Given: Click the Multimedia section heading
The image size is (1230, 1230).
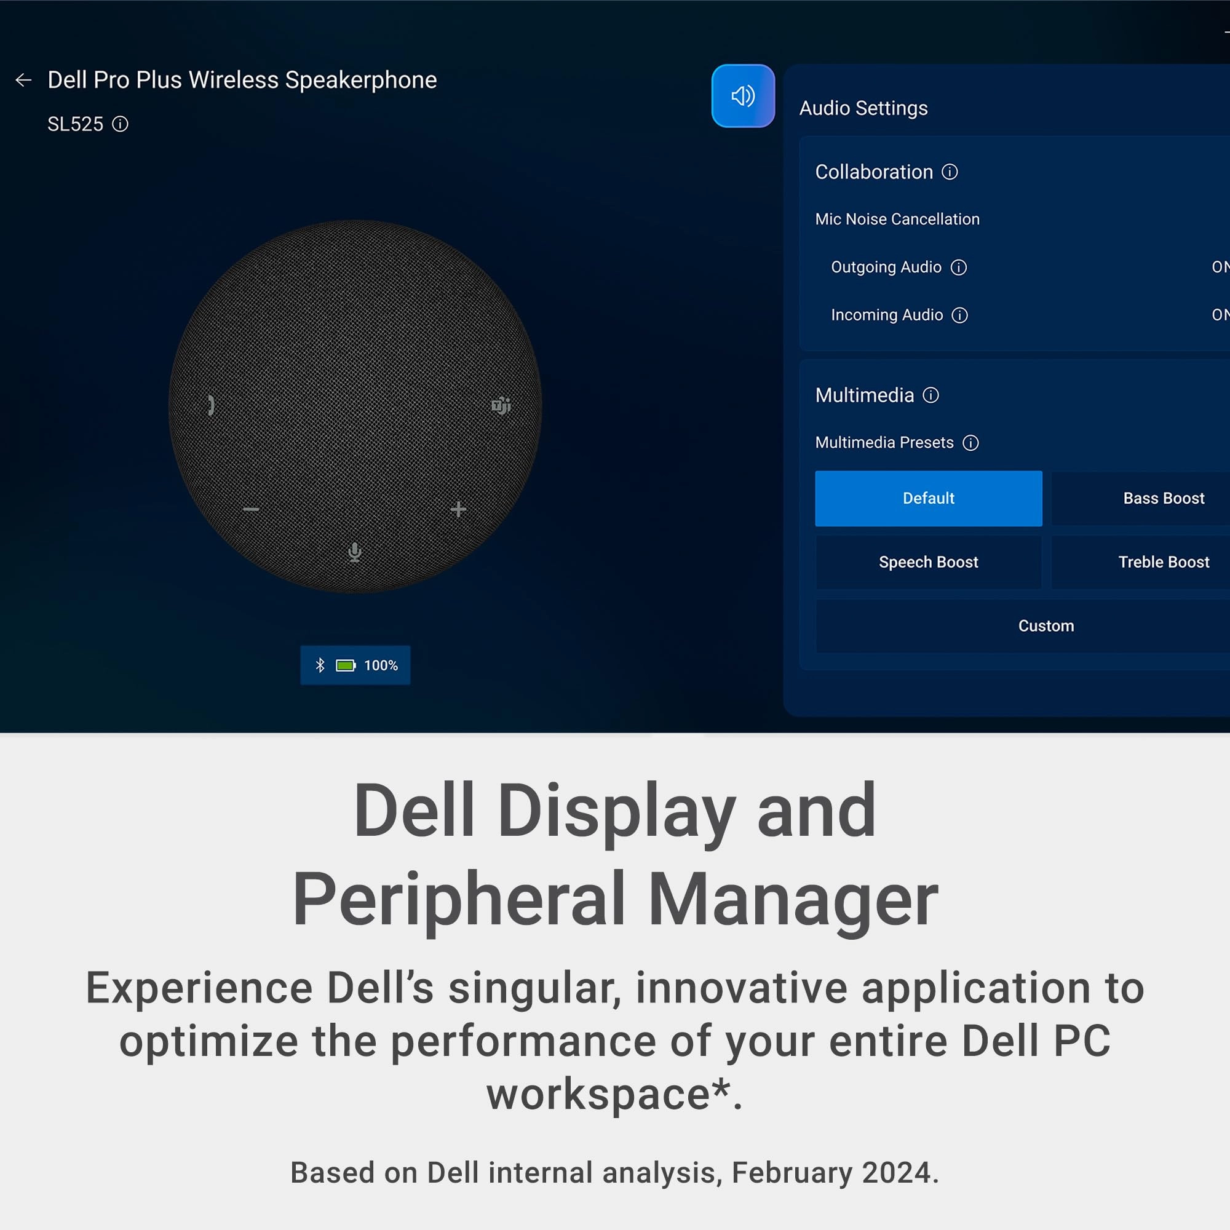Looking at the screenshot, I should point(865,395).
